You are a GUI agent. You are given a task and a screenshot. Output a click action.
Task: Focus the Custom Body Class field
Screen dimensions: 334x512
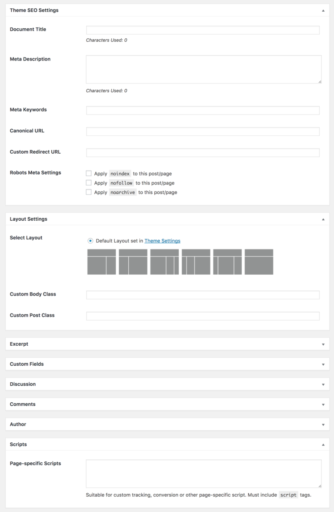tap(203, 295)
